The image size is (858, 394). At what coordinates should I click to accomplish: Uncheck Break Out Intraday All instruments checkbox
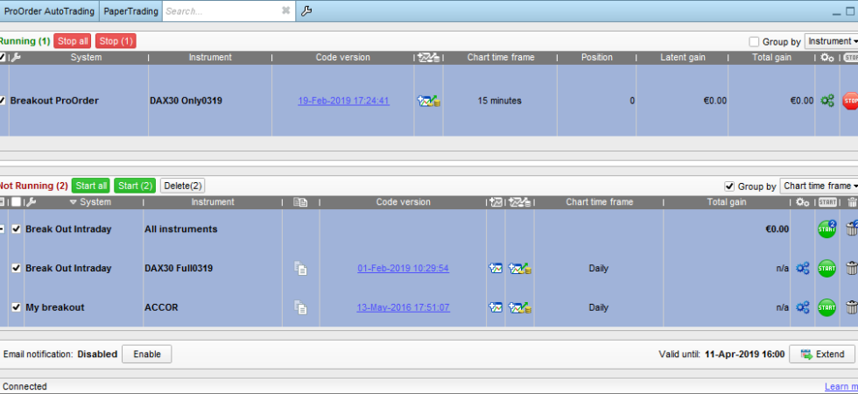[17, 229]
